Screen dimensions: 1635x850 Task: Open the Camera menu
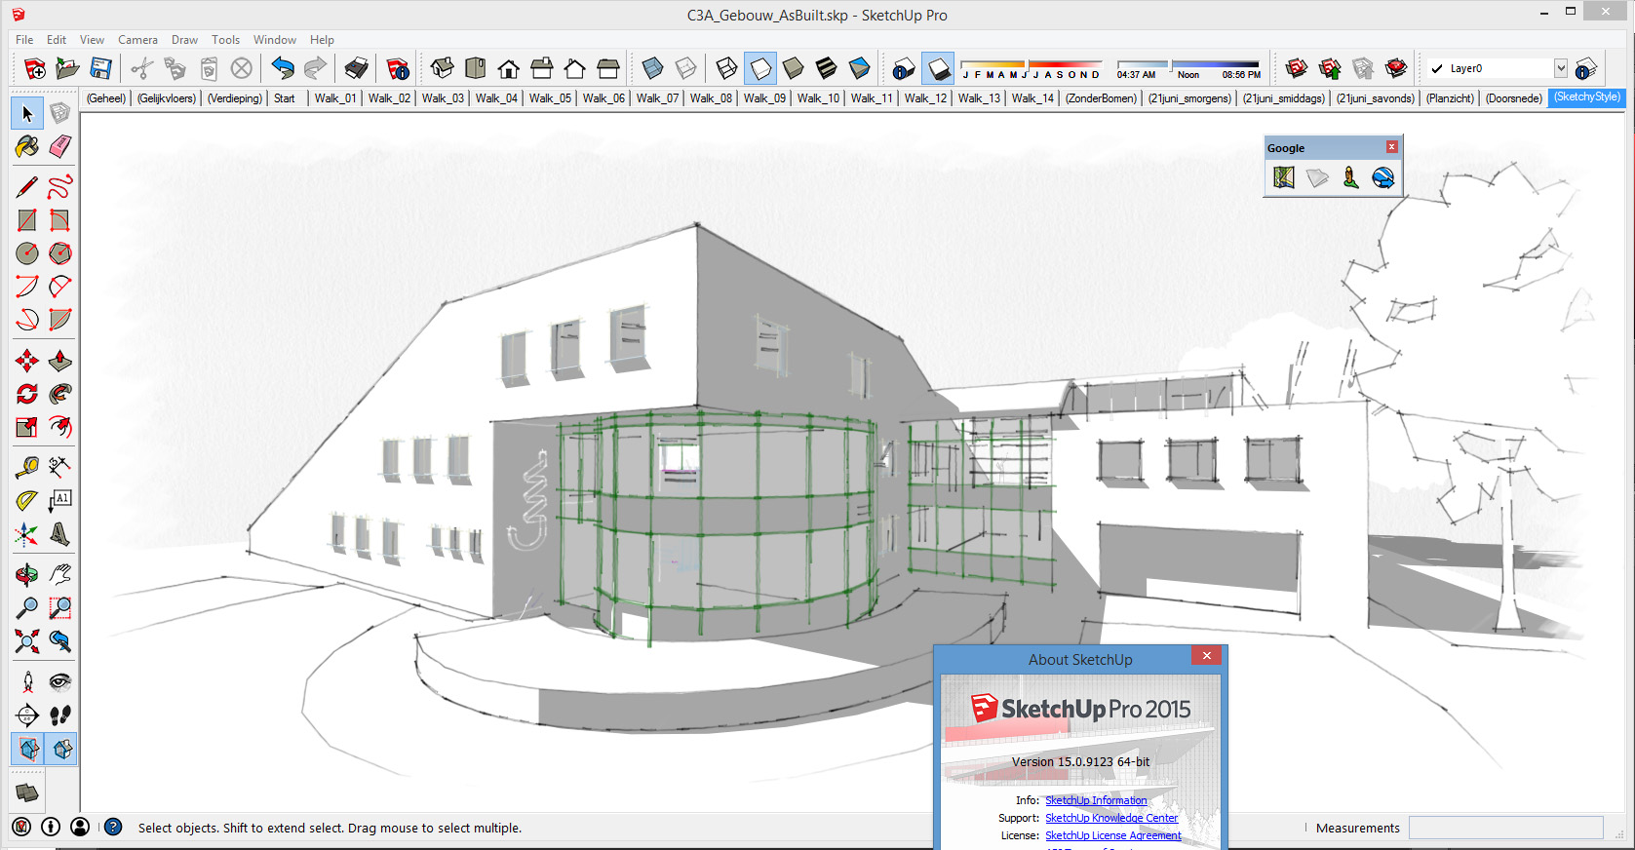(137, 40)
